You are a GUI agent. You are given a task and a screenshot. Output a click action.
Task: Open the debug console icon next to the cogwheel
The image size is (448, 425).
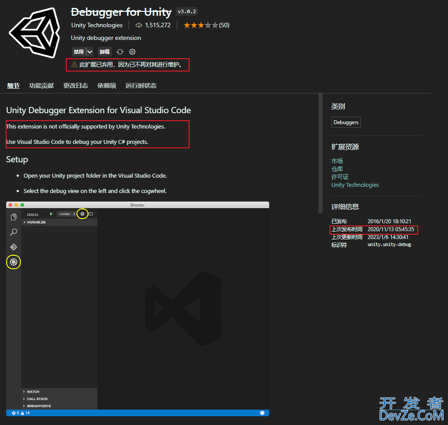[x=91, y=214]
